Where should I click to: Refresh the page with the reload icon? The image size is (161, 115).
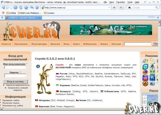pyautogui.click(x=21, y=7)
